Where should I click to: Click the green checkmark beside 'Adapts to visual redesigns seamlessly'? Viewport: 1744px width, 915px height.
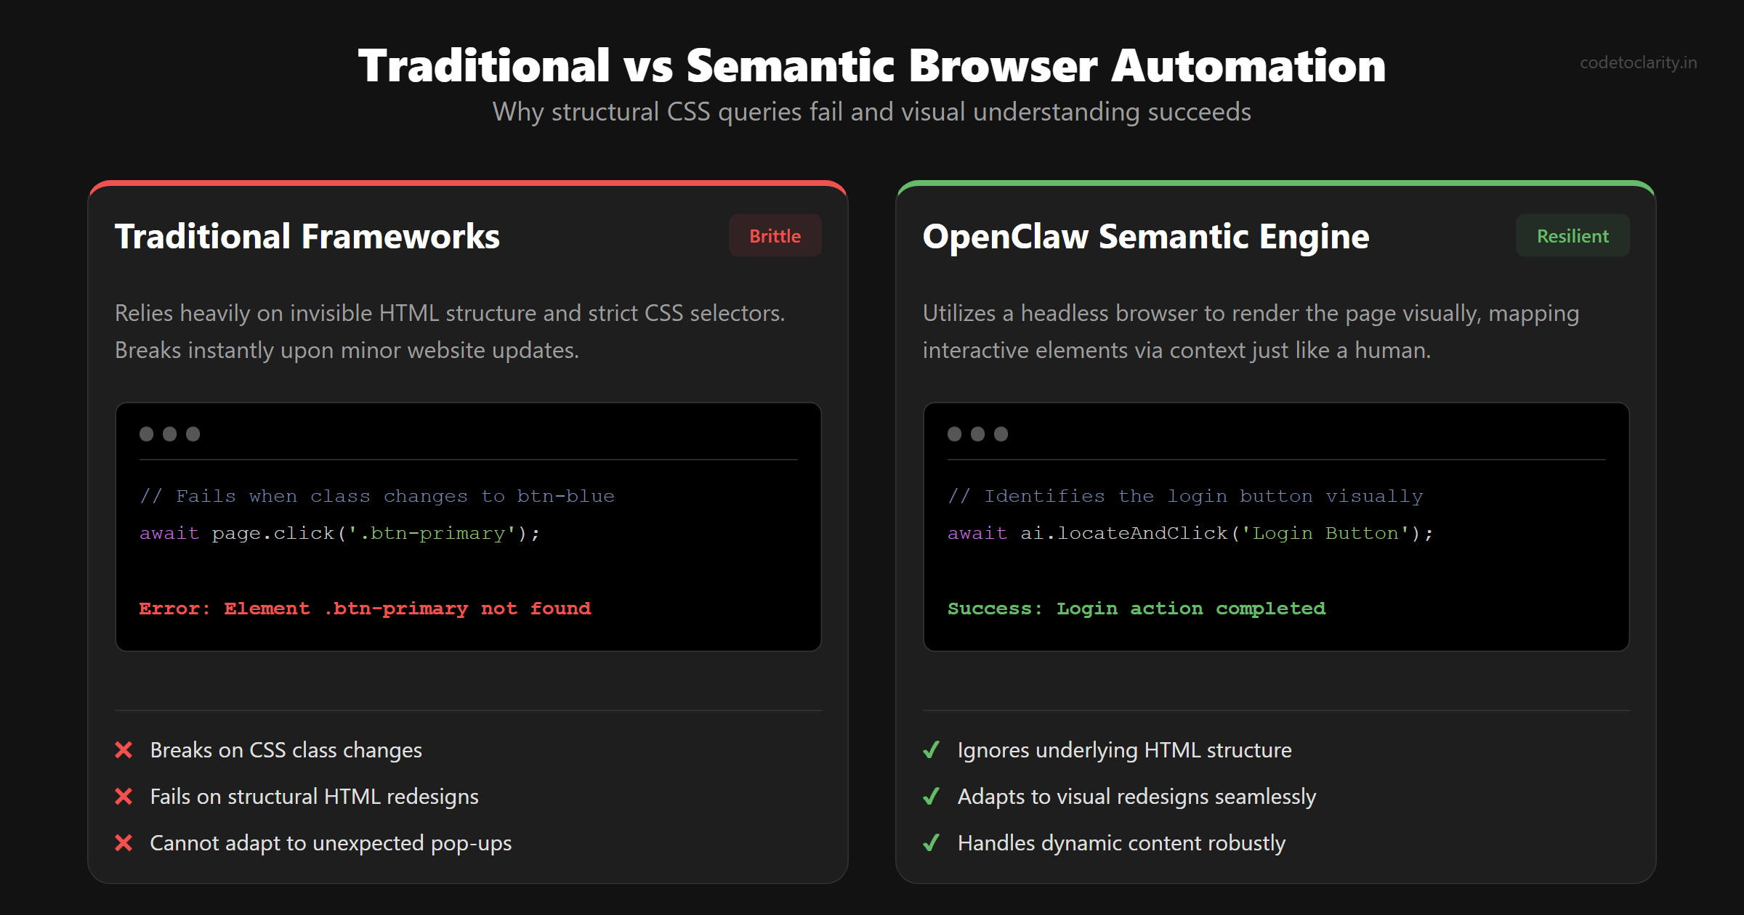[x=932, y=797]
